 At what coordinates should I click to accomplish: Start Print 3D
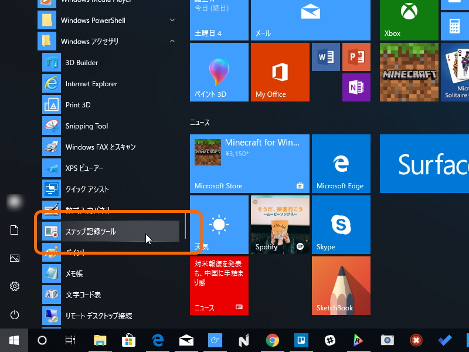(x=79, y=104)
